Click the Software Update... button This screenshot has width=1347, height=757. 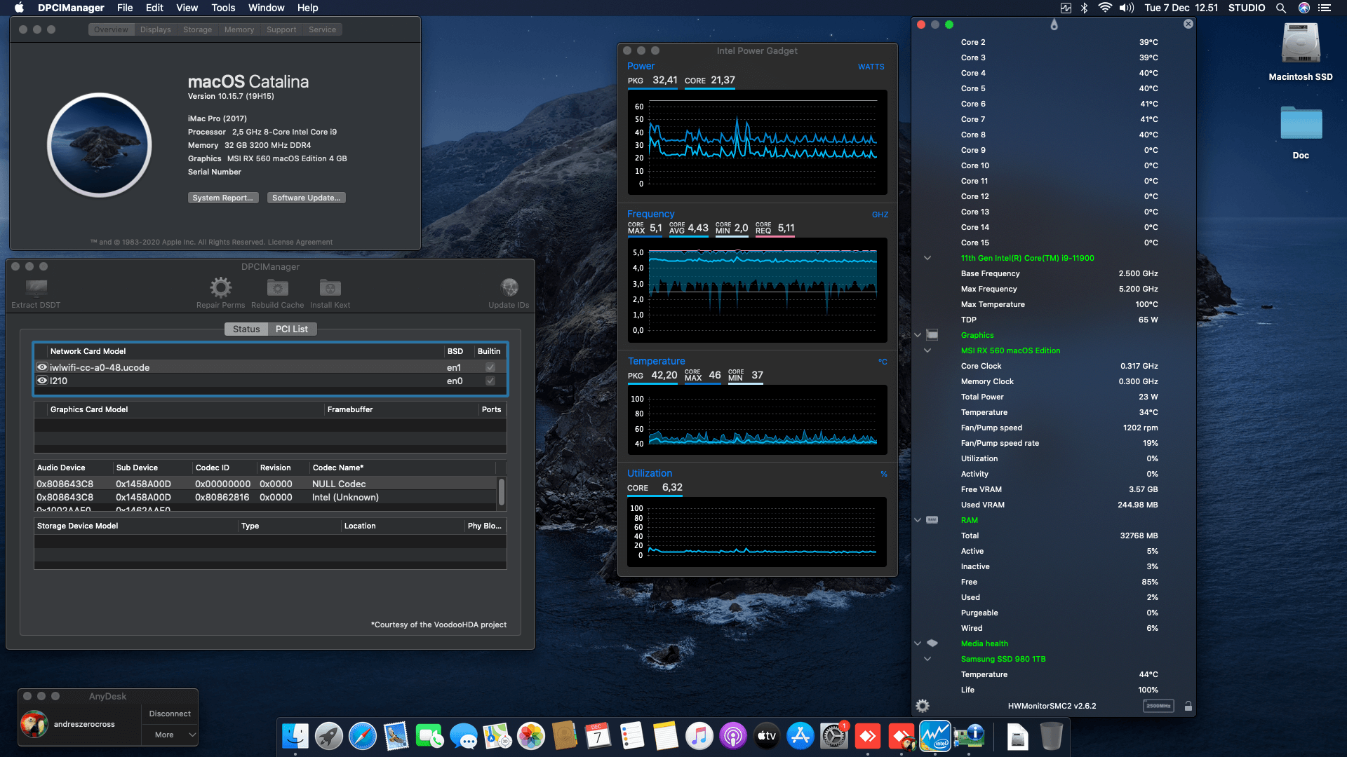click(306, 198)
